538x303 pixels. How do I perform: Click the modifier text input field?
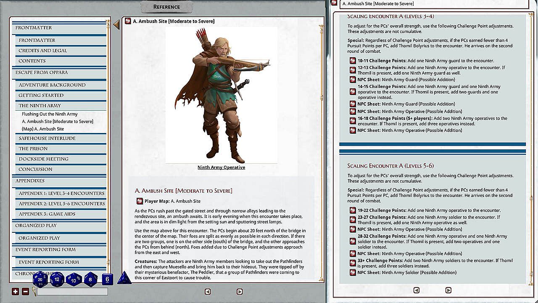(x=72, y=291)
